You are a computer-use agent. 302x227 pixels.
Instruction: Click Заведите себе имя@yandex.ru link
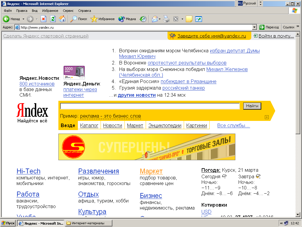212,36
